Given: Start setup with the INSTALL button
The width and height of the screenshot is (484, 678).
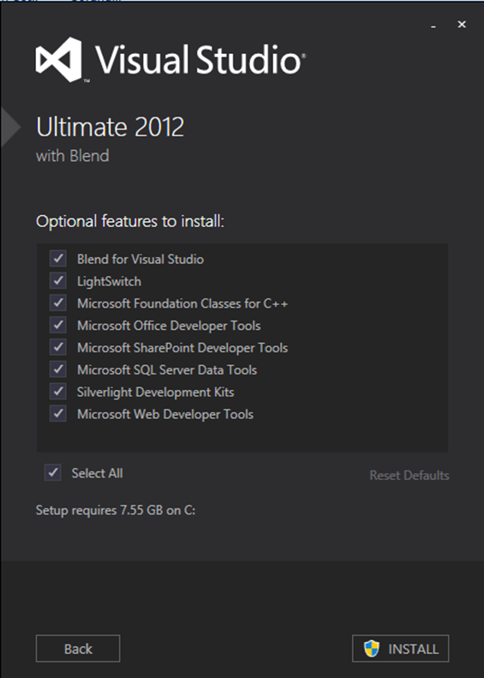Looking at the screenshot, I should 401,649.
